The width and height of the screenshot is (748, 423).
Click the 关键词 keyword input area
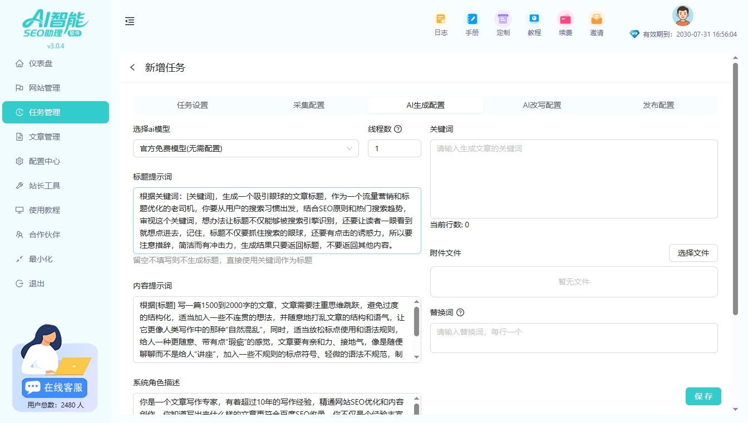coord(574,178)
